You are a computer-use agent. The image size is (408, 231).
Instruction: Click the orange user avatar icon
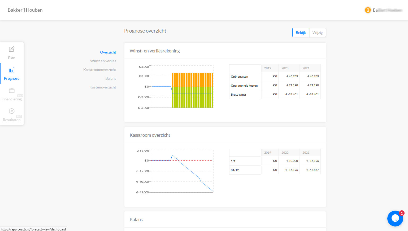click(368, 10)
